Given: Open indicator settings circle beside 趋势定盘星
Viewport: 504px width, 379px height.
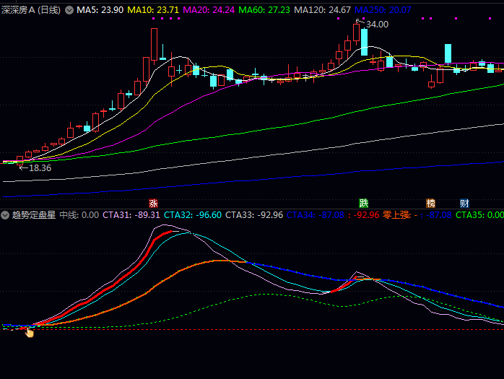Looking at the screenshot, I should click(5, 215).
